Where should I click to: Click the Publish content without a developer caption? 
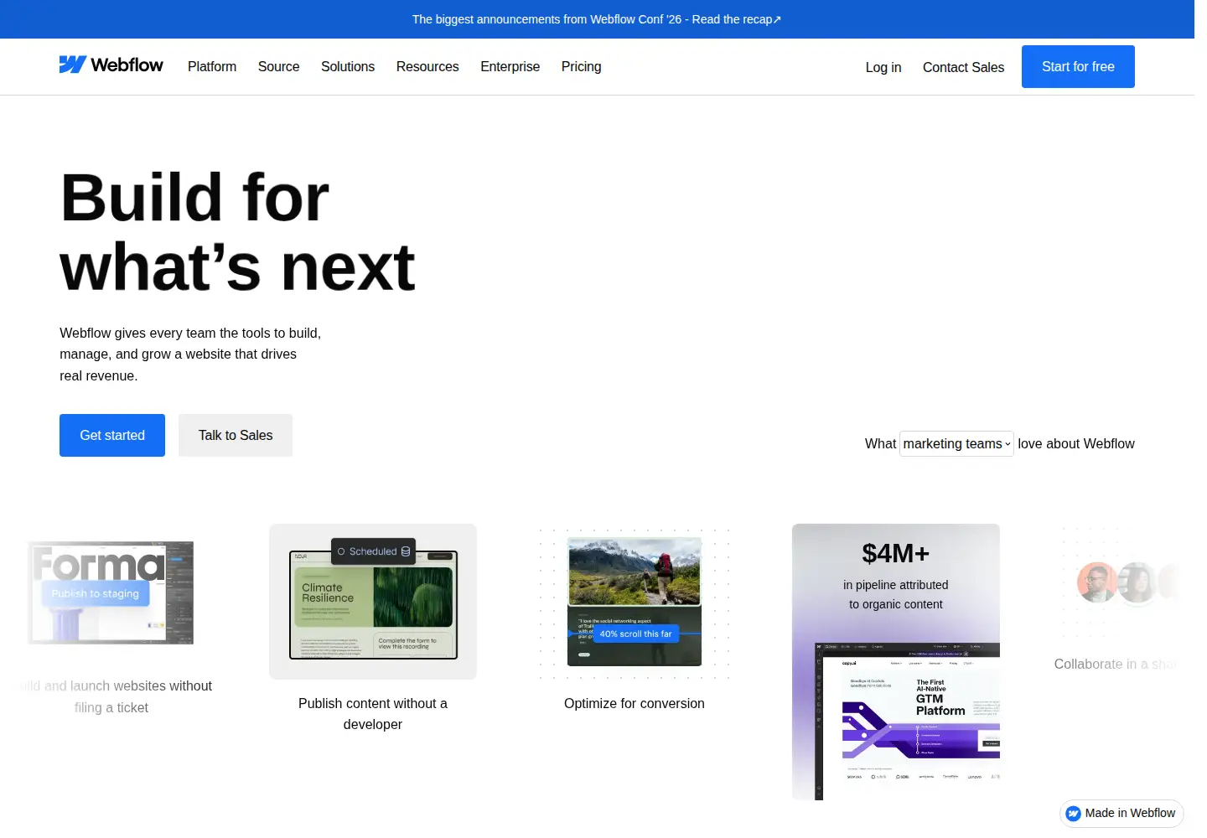click(373, 714)
